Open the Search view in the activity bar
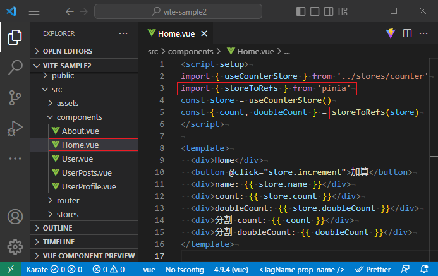The width and height of the screenshot is (438, 276). (15, 67)
